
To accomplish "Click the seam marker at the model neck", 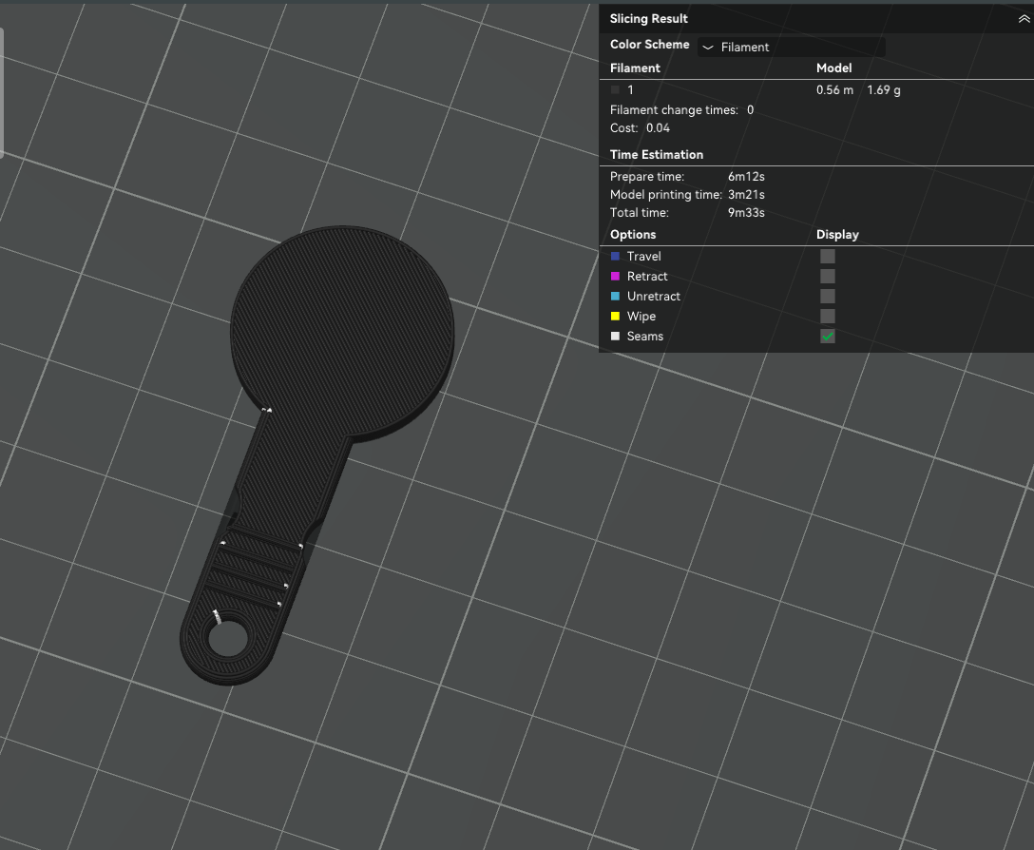I will (266, 410).
